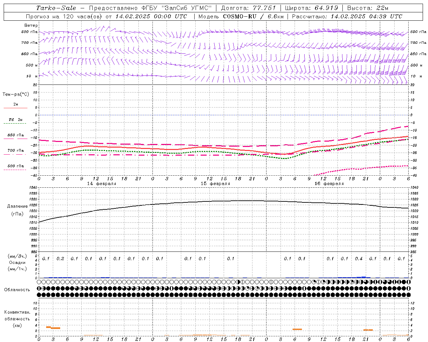The height and width of the screenshot is (342, 428).
Task: Select the (мм/1ч.) hourly precipitation label
Action: pyautogui.click(x=17, y=269)
